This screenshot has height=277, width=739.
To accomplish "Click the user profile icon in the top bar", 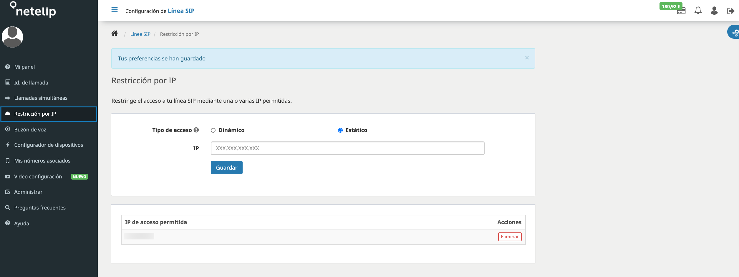I will click(714, 11).
